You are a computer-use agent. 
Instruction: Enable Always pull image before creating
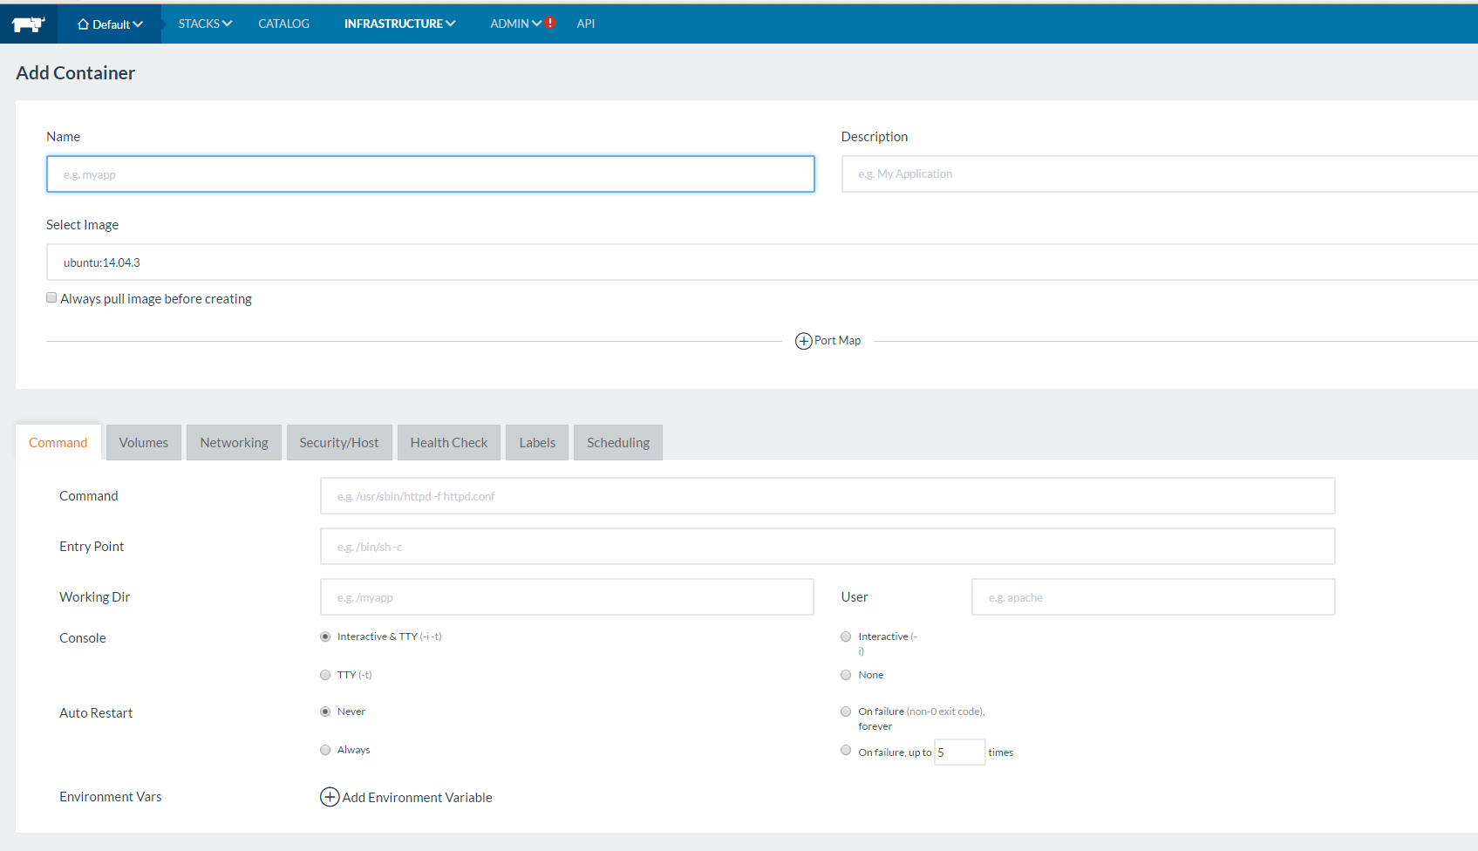coord(51,298)
